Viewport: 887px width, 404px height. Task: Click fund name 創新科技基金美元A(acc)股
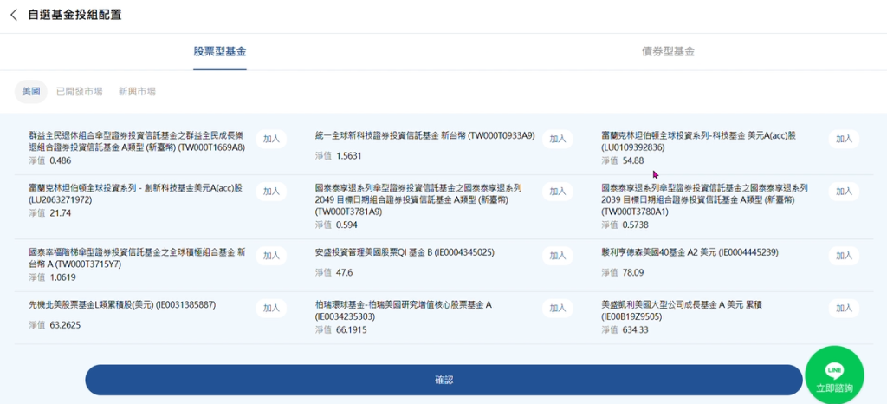click(136, 193)
